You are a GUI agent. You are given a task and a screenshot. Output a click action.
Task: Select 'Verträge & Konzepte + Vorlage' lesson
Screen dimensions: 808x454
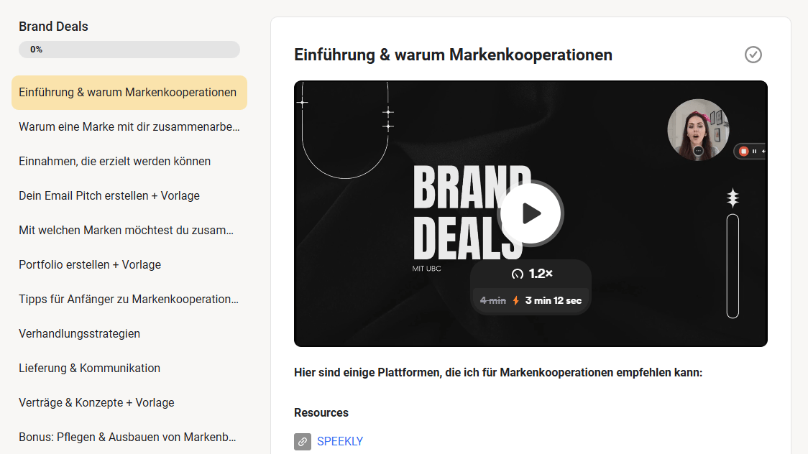[x=96, y=403]
